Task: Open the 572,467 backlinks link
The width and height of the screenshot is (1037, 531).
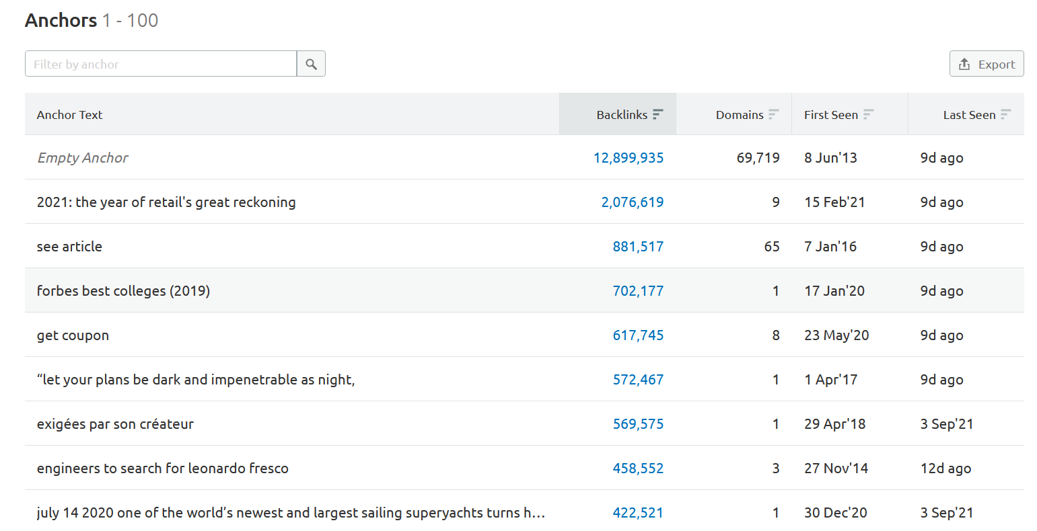Action: pyautogui.click(x=637, y=380)
